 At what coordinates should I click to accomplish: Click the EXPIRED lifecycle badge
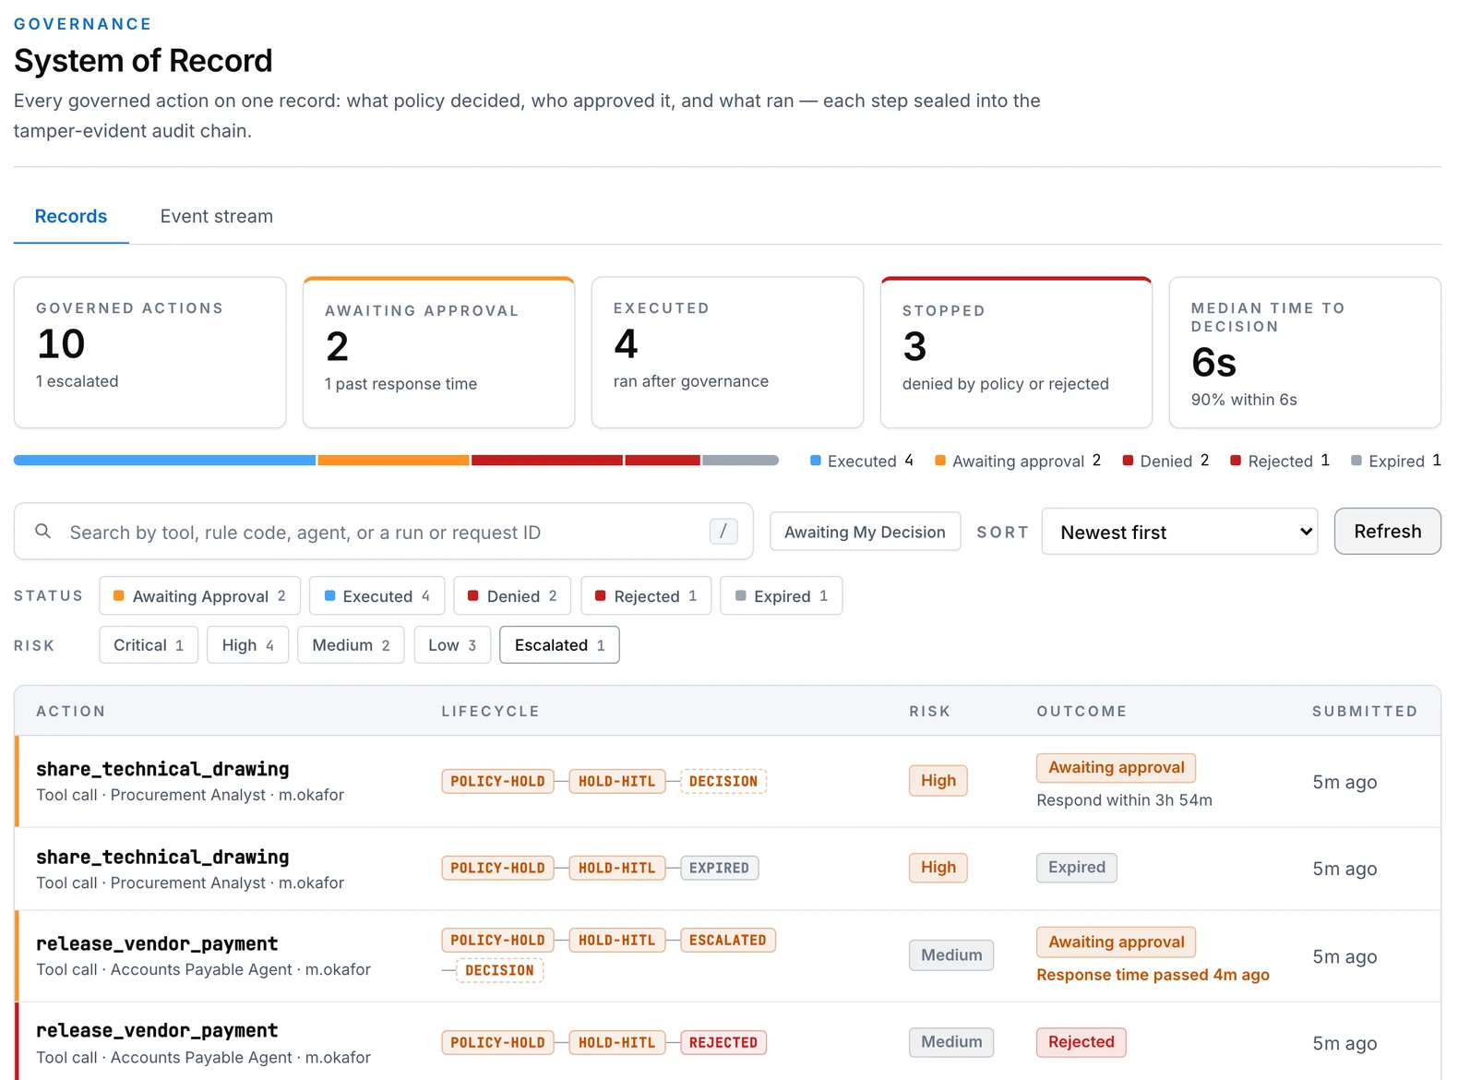(x=720, y=868)
